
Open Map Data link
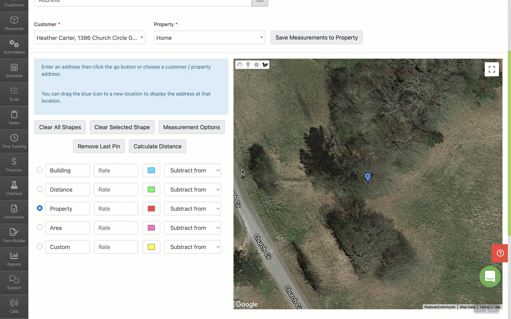[467, 307]
